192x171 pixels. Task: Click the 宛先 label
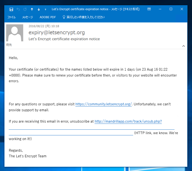coord(9,45)
